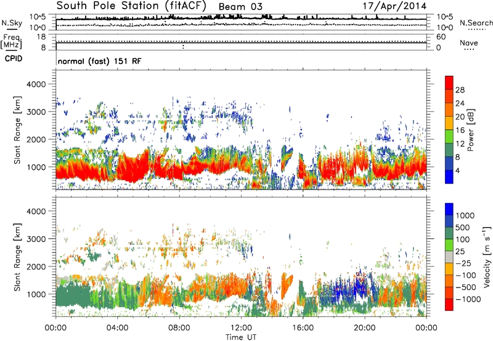Click the "500" velocity colorbar label

click(463, 228)
